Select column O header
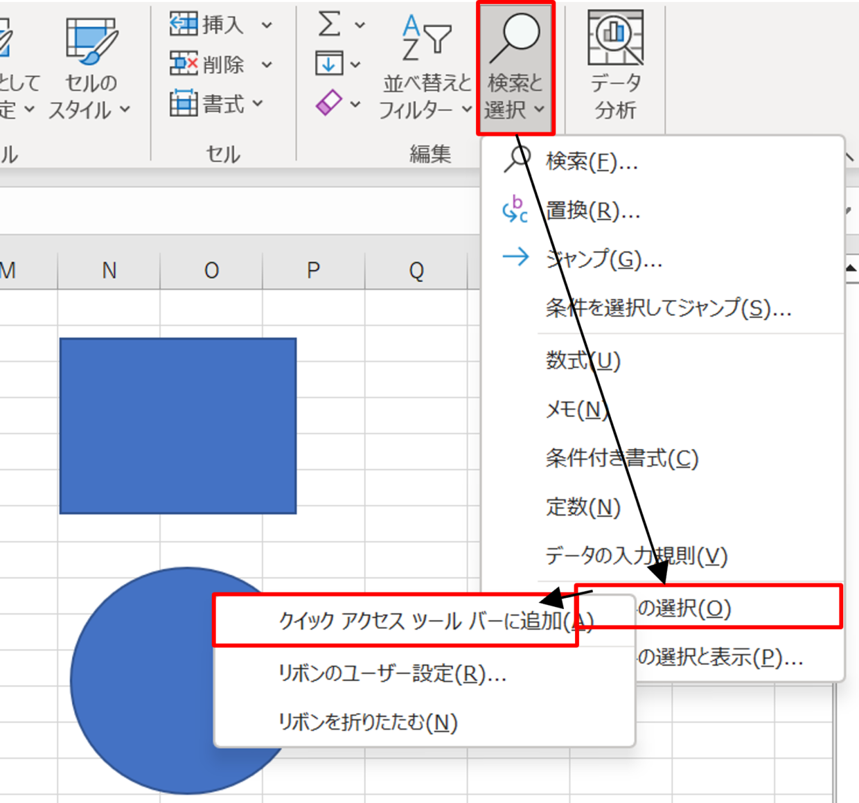The width and height of the screenshot is (859, 803). point(211,270)
